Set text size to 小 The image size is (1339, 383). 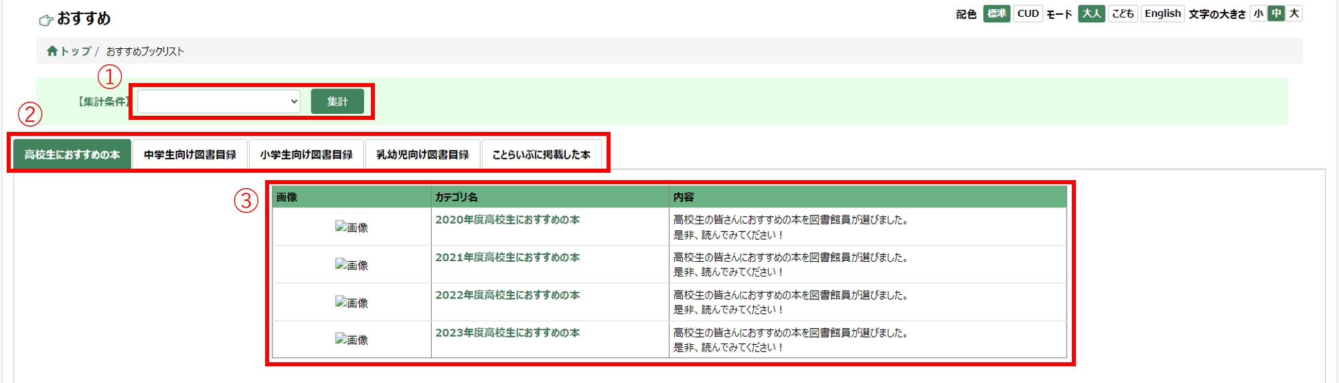coord(1259,13)
